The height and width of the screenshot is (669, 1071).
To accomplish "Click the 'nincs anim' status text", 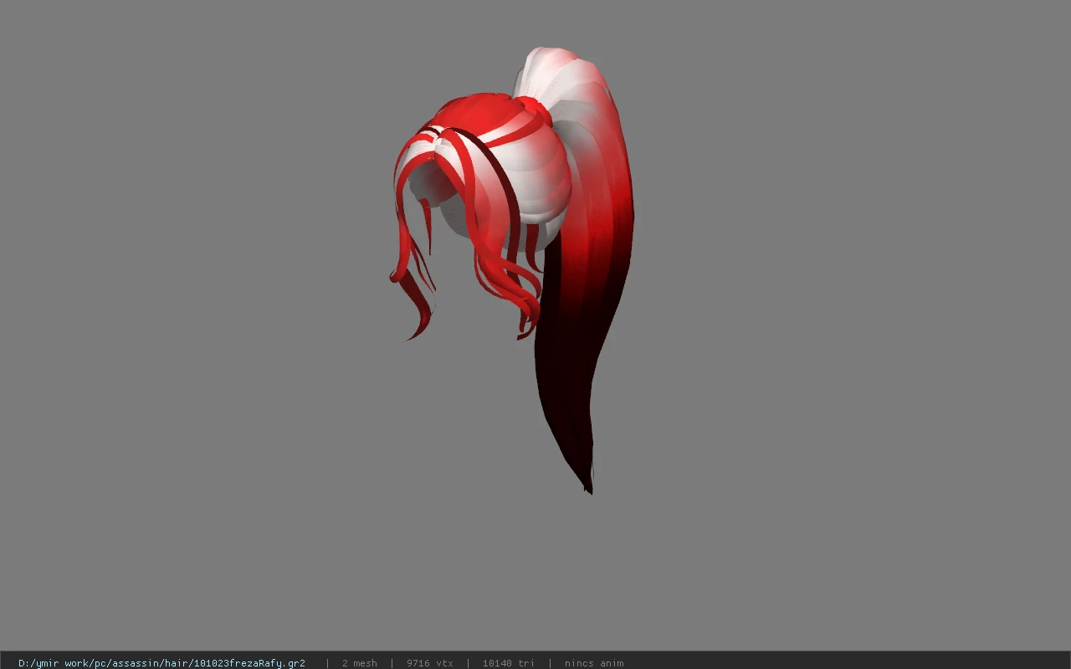I will click(593, 663).
